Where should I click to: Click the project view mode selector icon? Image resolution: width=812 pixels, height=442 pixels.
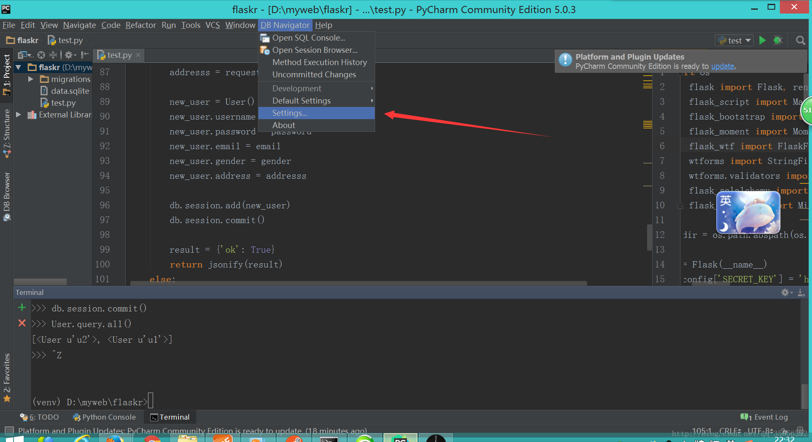coord(25,55)
